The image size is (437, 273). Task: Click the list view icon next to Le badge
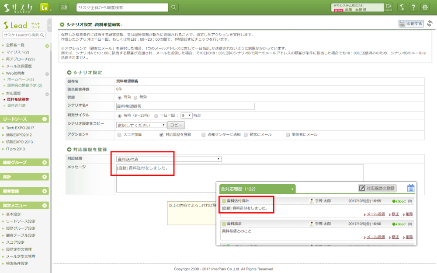(64, 7)
